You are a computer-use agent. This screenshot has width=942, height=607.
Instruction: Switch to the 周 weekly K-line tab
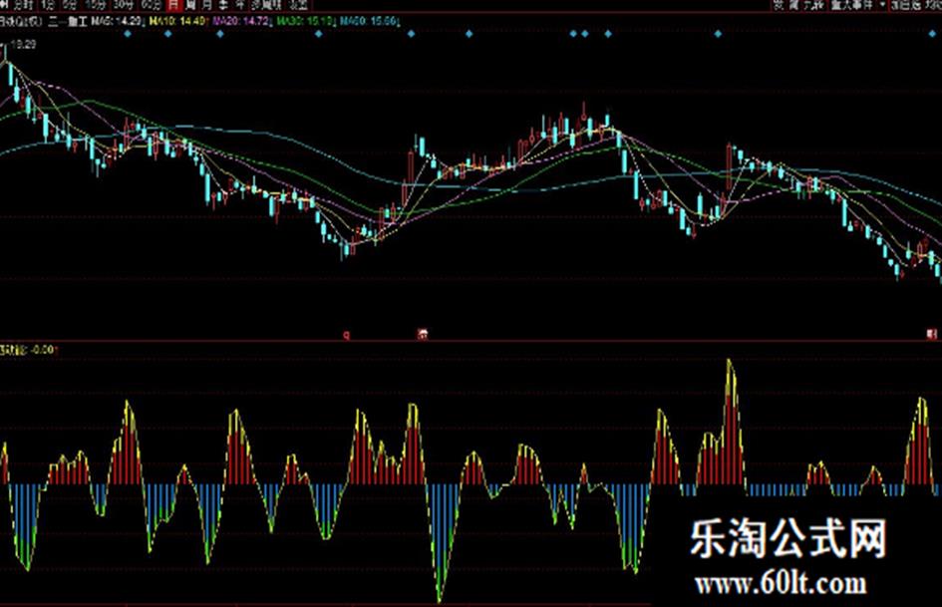pyautogui.click(x=190, y=5)
